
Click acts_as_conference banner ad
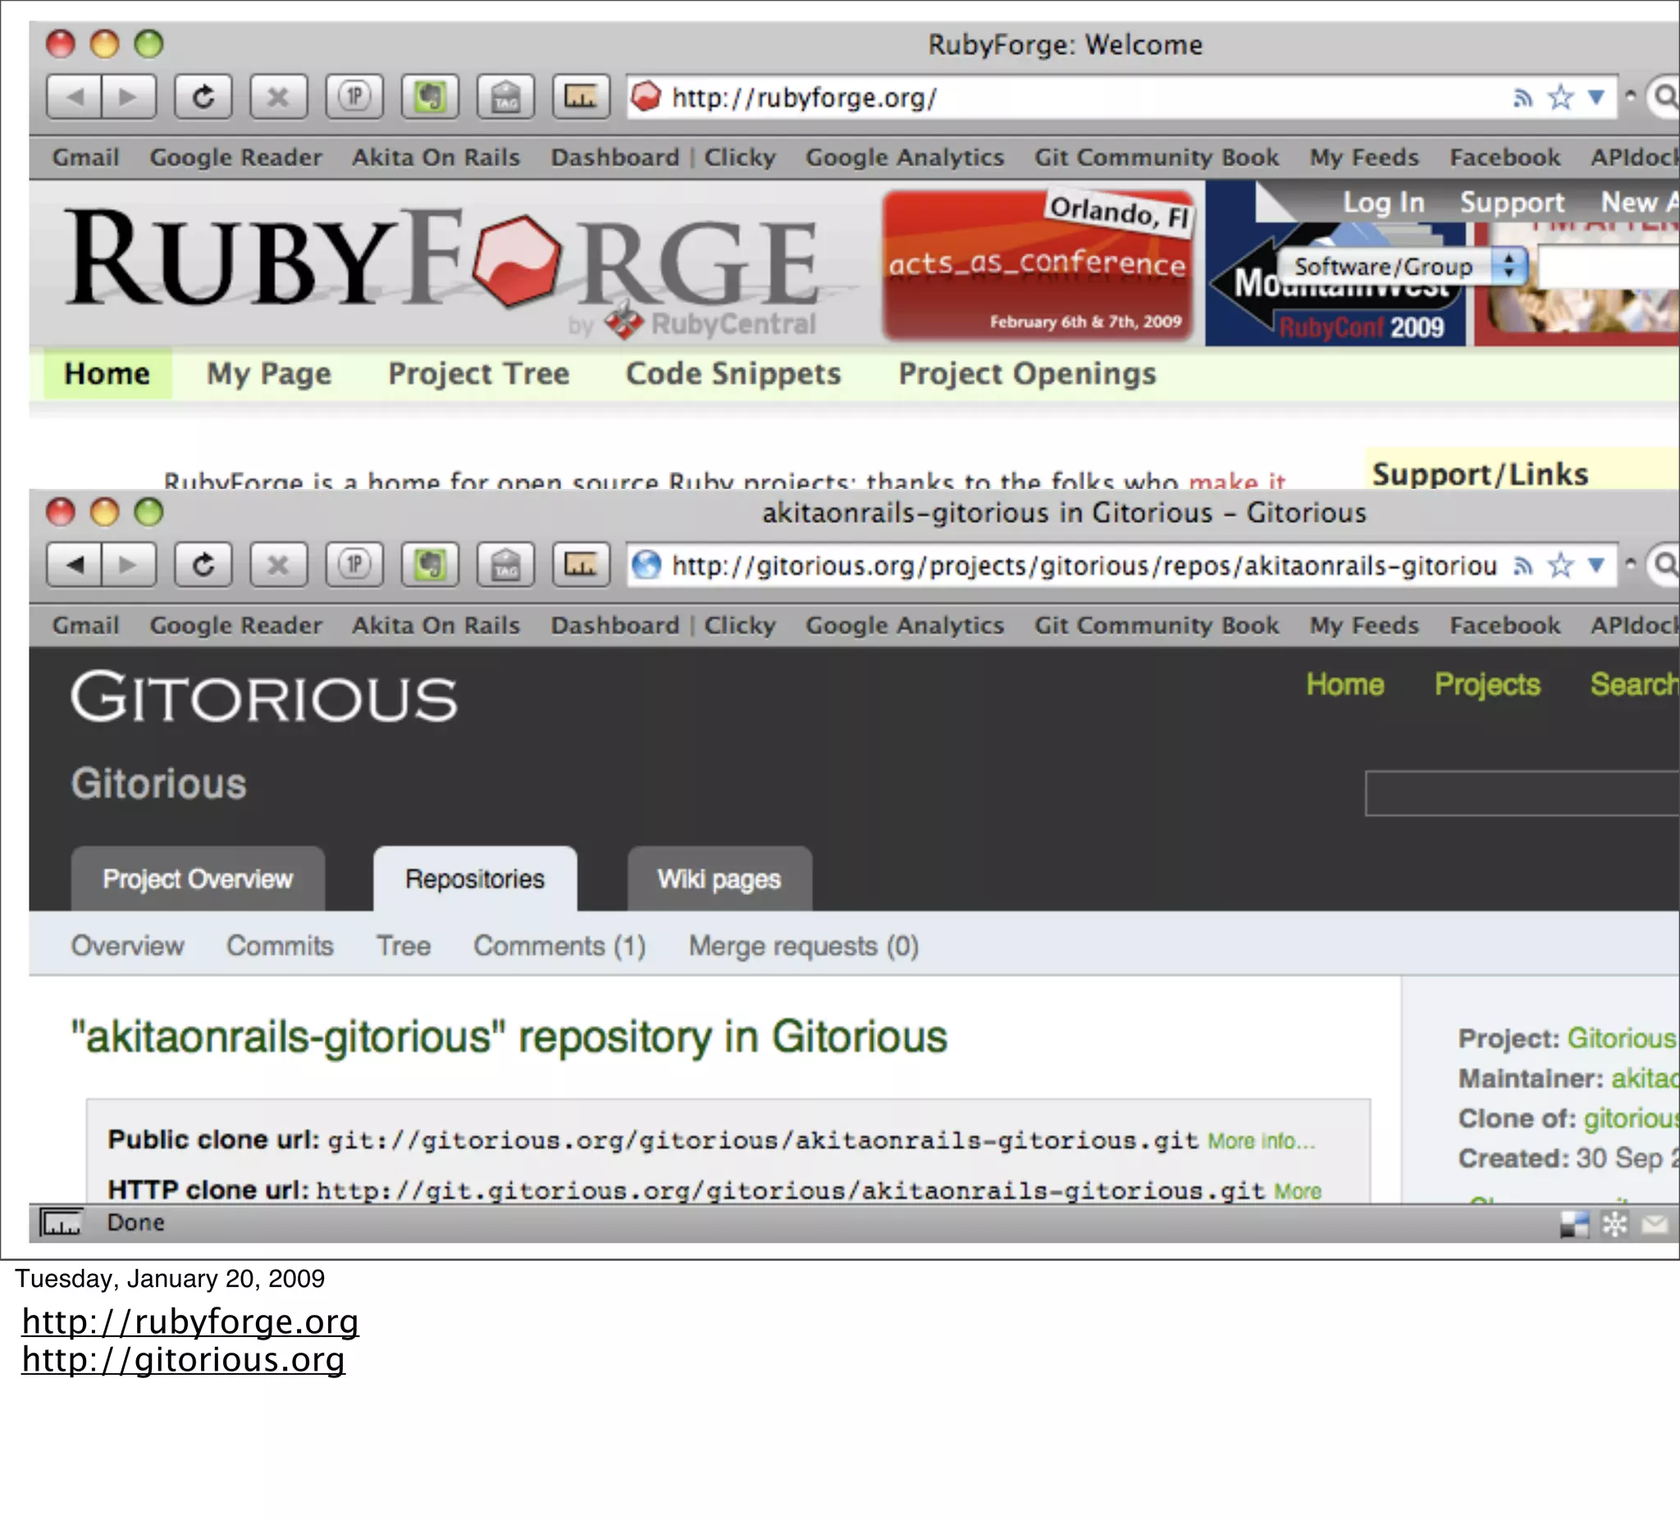pyautogui.click(x=1038, y=265)
